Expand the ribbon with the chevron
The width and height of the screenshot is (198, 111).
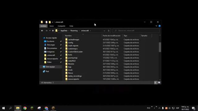pos(156,26)
